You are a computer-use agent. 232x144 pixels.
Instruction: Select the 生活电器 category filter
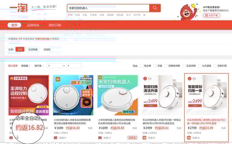(33, 50)
